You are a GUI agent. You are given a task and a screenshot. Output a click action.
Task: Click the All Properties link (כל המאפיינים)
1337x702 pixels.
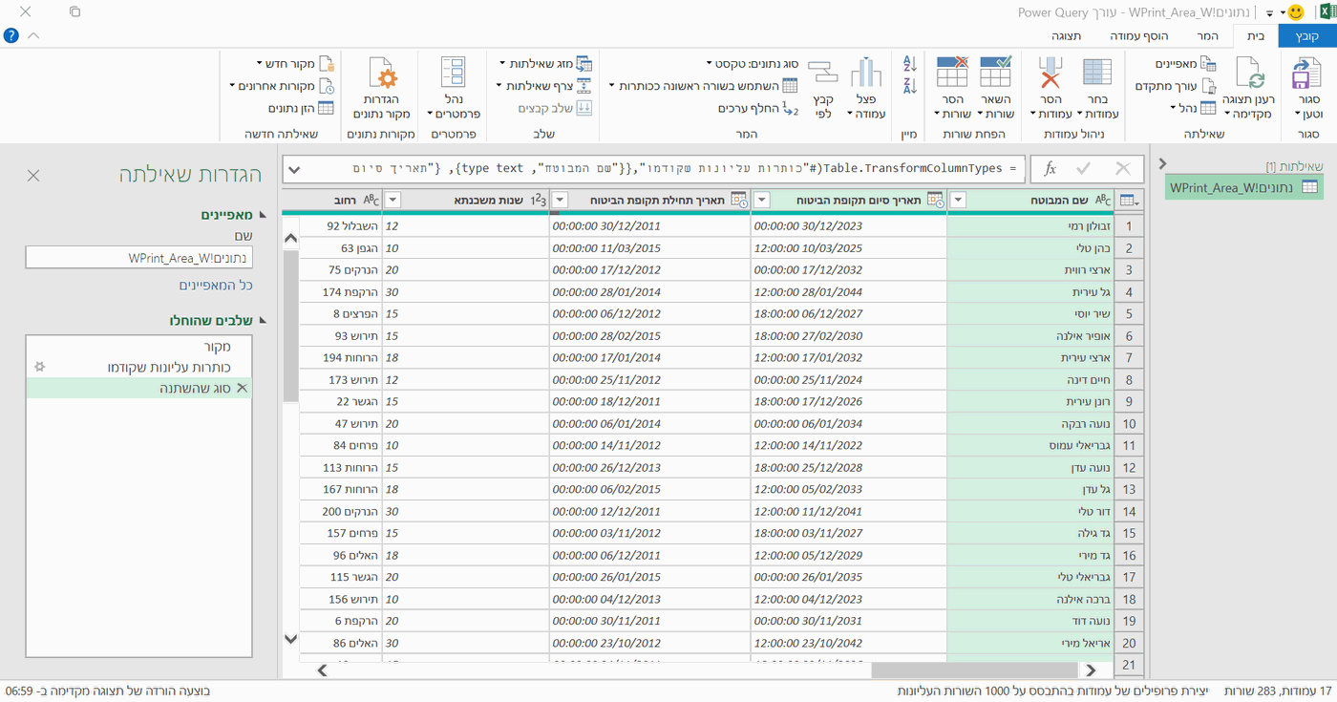coord(216,286)
